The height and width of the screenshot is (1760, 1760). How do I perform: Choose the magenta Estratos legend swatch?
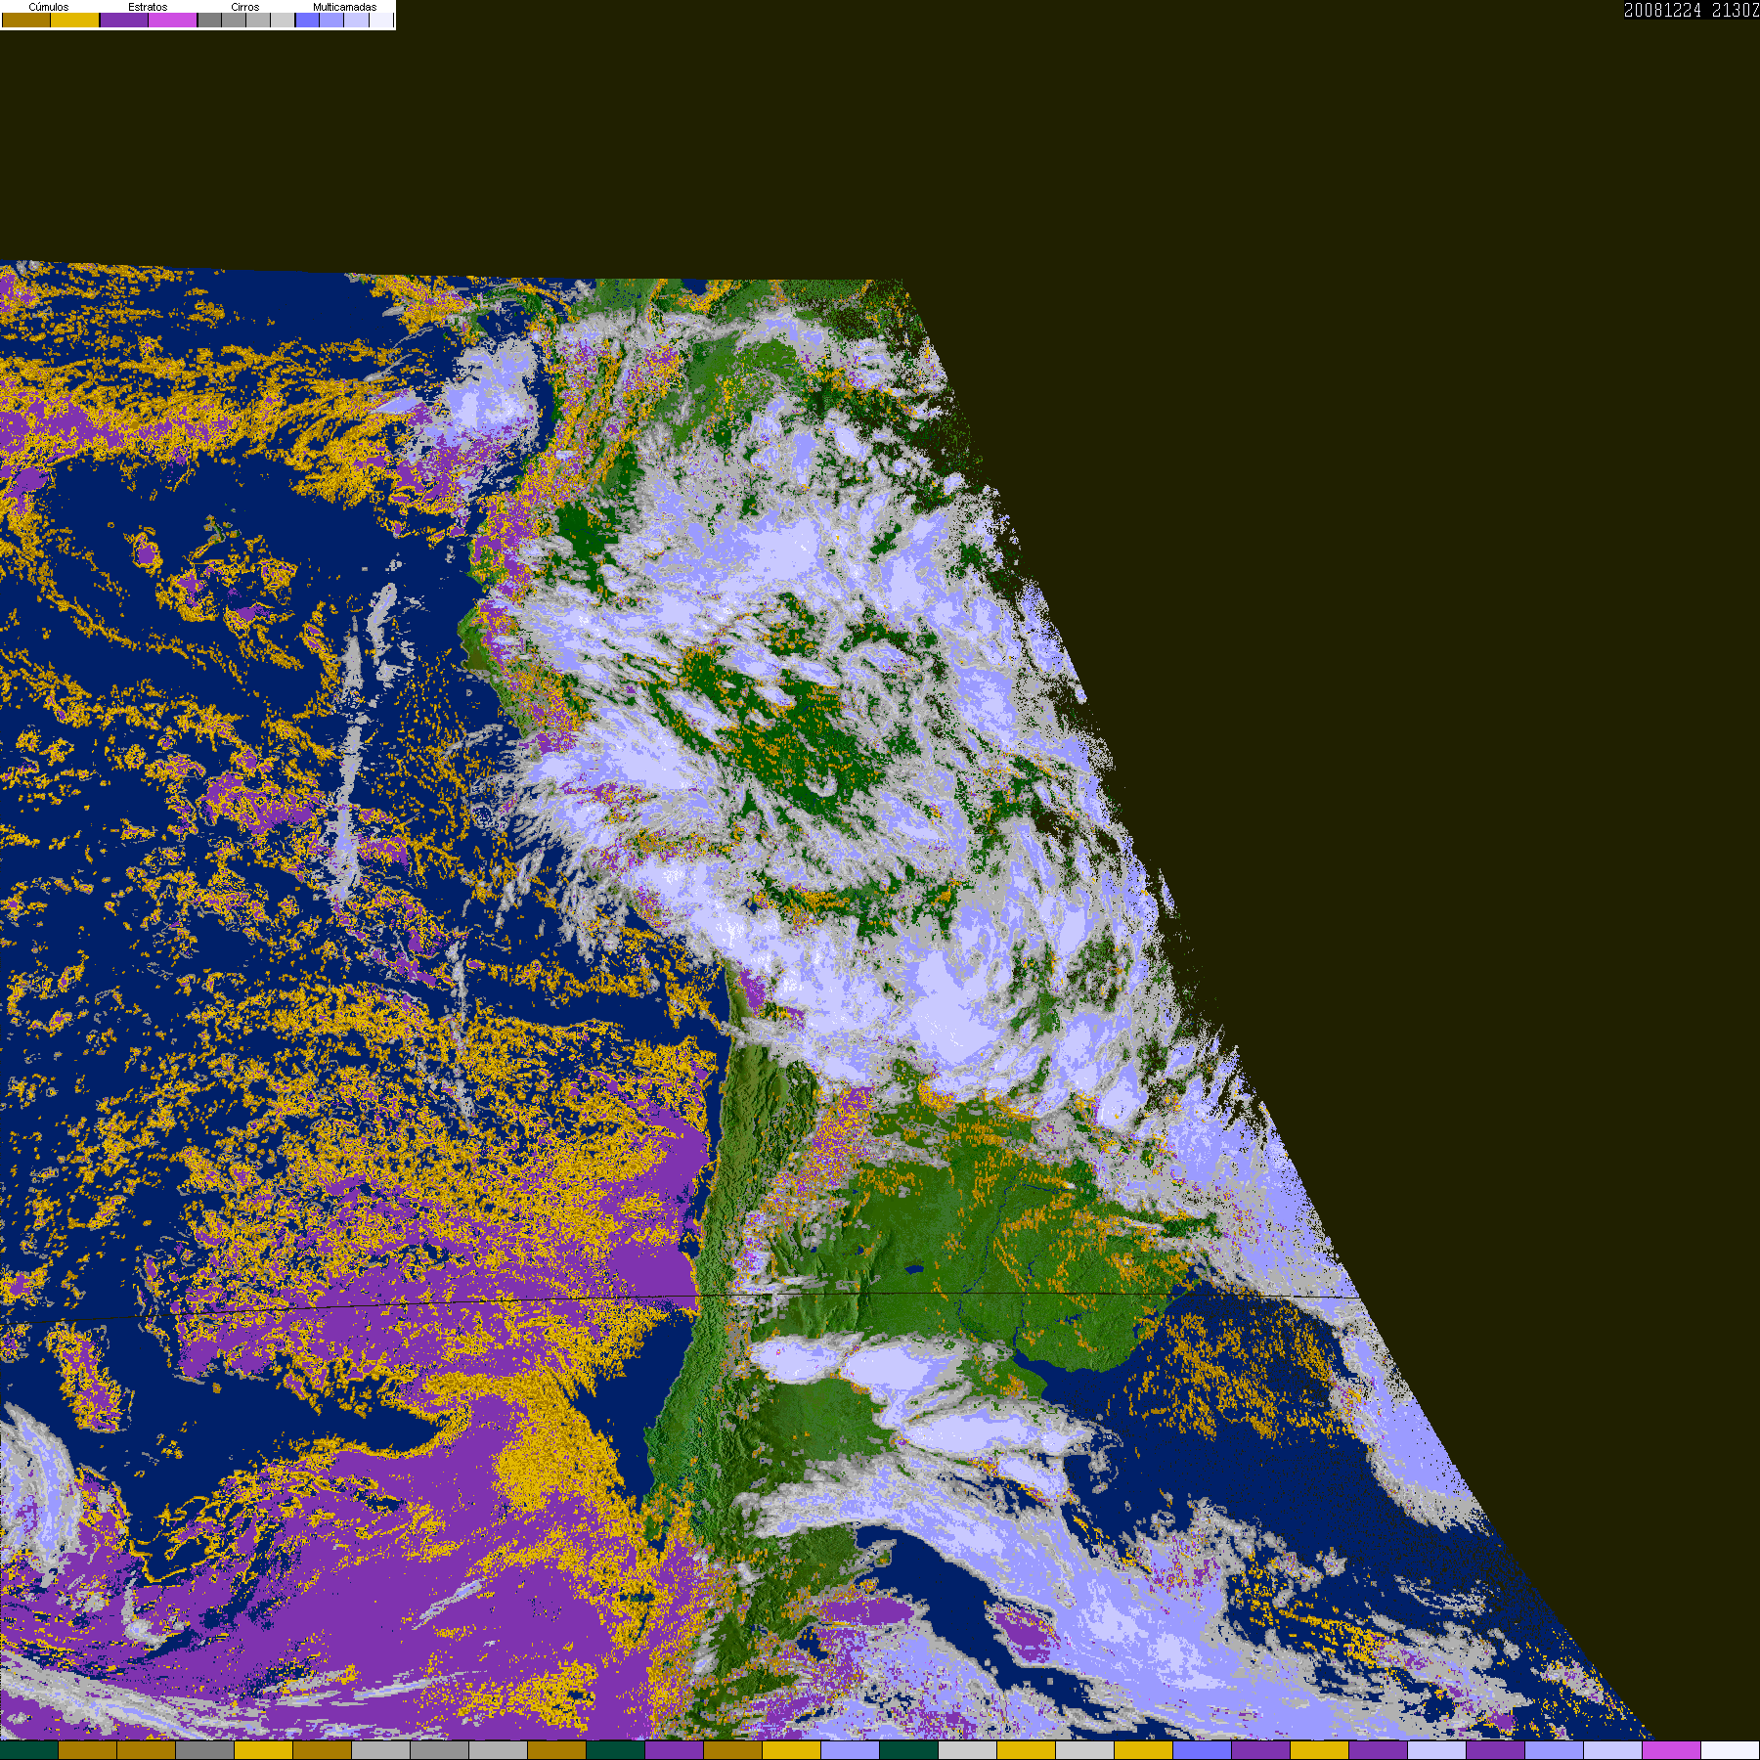[x=173, y=21]
